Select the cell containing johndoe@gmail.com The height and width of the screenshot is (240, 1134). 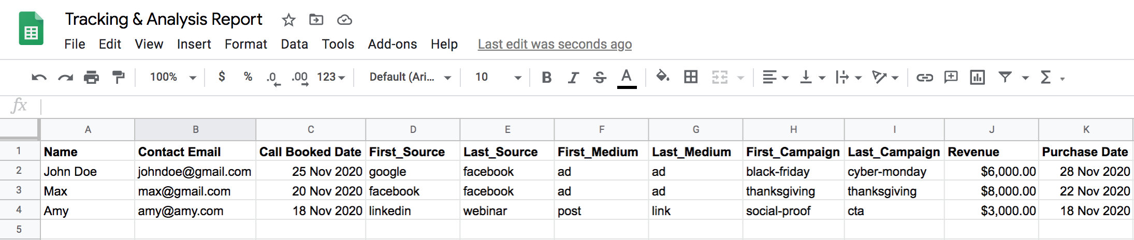195,171
